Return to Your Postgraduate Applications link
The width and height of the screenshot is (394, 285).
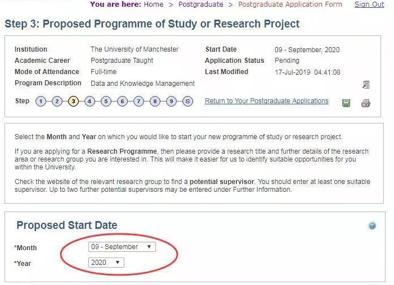267,101
